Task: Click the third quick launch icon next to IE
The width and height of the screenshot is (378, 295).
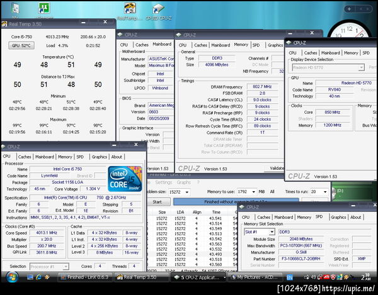Action: [x=47, y=277]
